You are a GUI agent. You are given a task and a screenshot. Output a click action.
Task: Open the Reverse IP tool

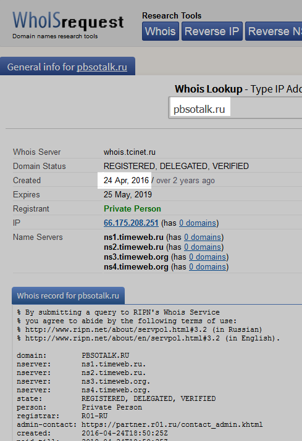[x=212, y=31]
